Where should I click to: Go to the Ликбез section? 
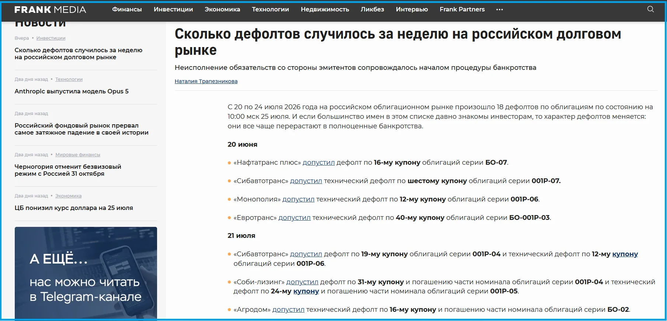pyautogui.click(x=372, y=10)
